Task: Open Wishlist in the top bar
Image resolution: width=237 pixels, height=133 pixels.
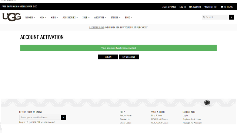Action: (x=210, y=7)
